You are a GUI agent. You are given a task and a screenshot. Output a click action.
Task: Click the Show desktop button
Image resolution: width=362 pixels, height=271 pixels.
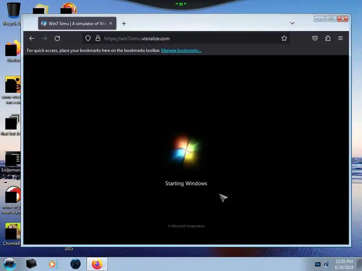point(360,264)
